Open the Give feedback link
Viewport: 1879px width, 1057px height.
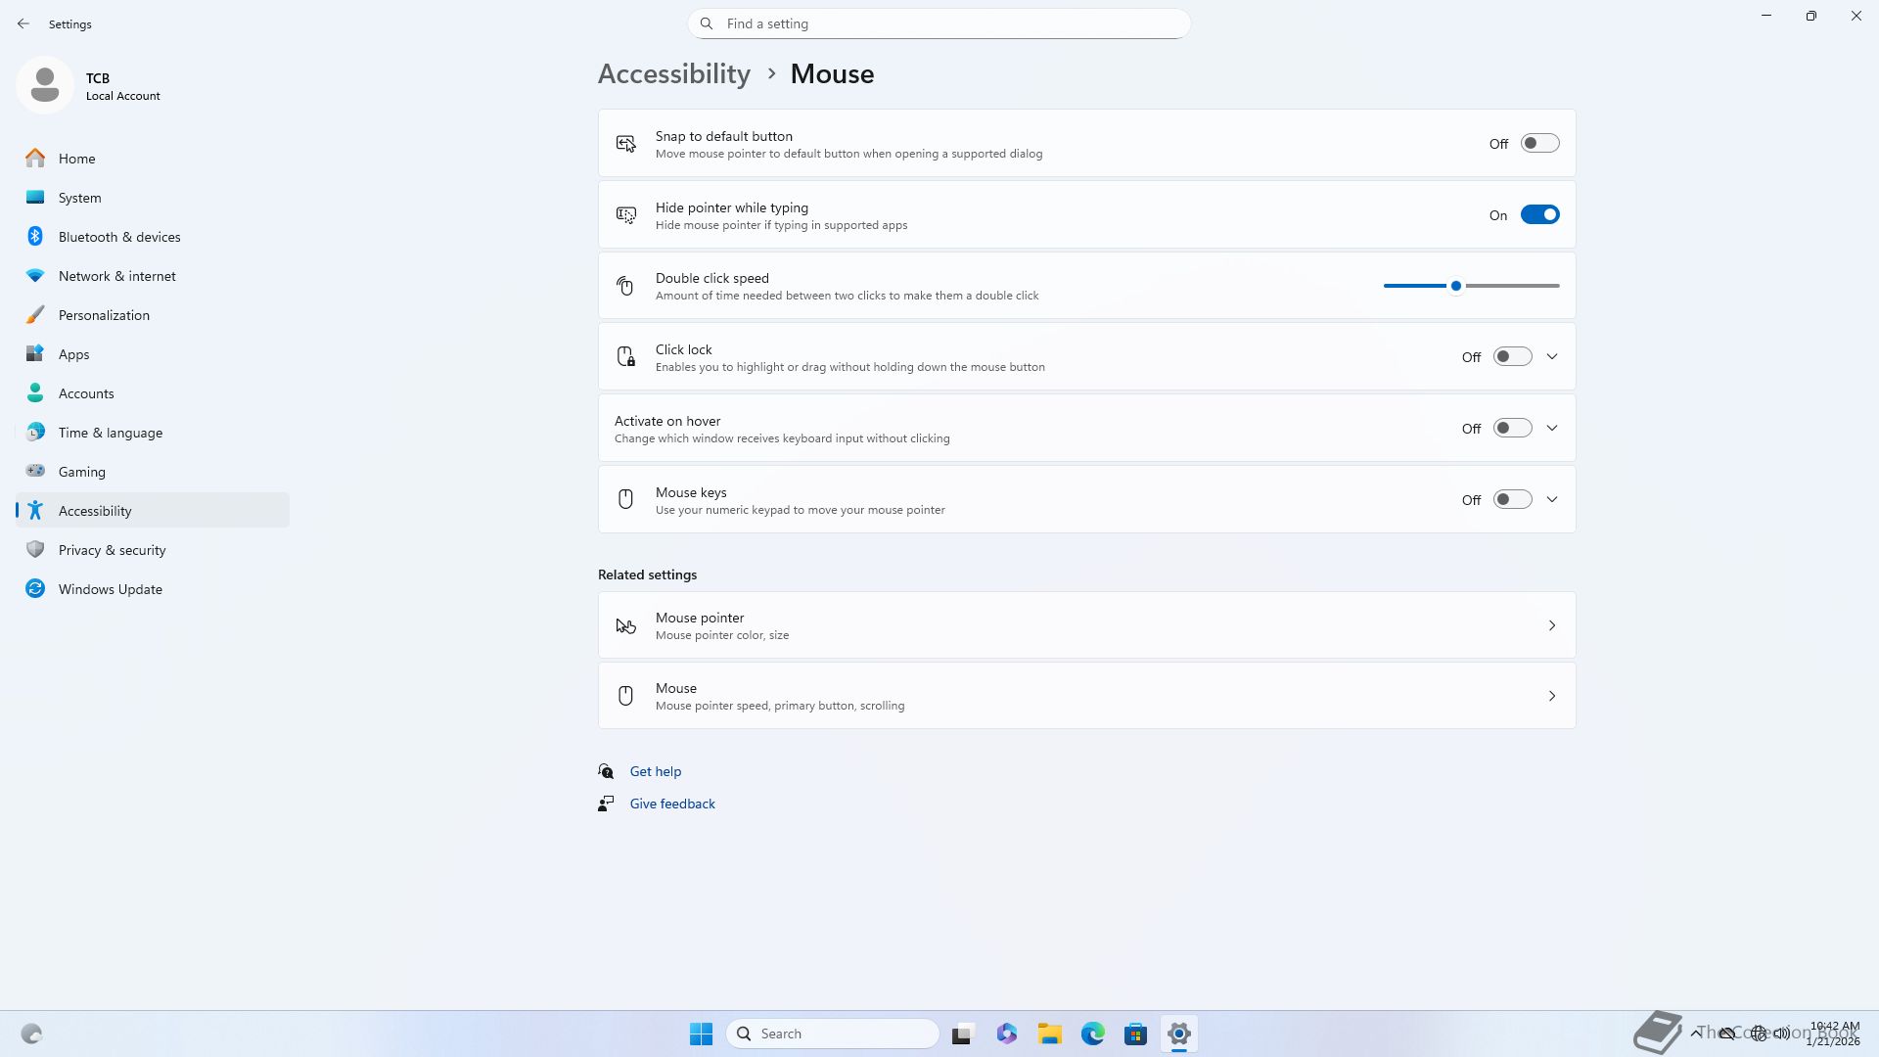click(671, 804)
